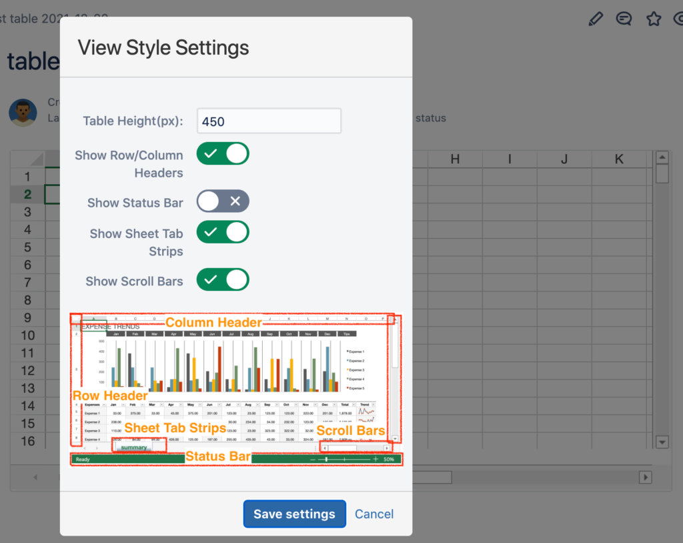Viewport: 683px width, 543px height.
Task: Toggle Show Sheet Tab Strips switch
Action: [222, 232]
